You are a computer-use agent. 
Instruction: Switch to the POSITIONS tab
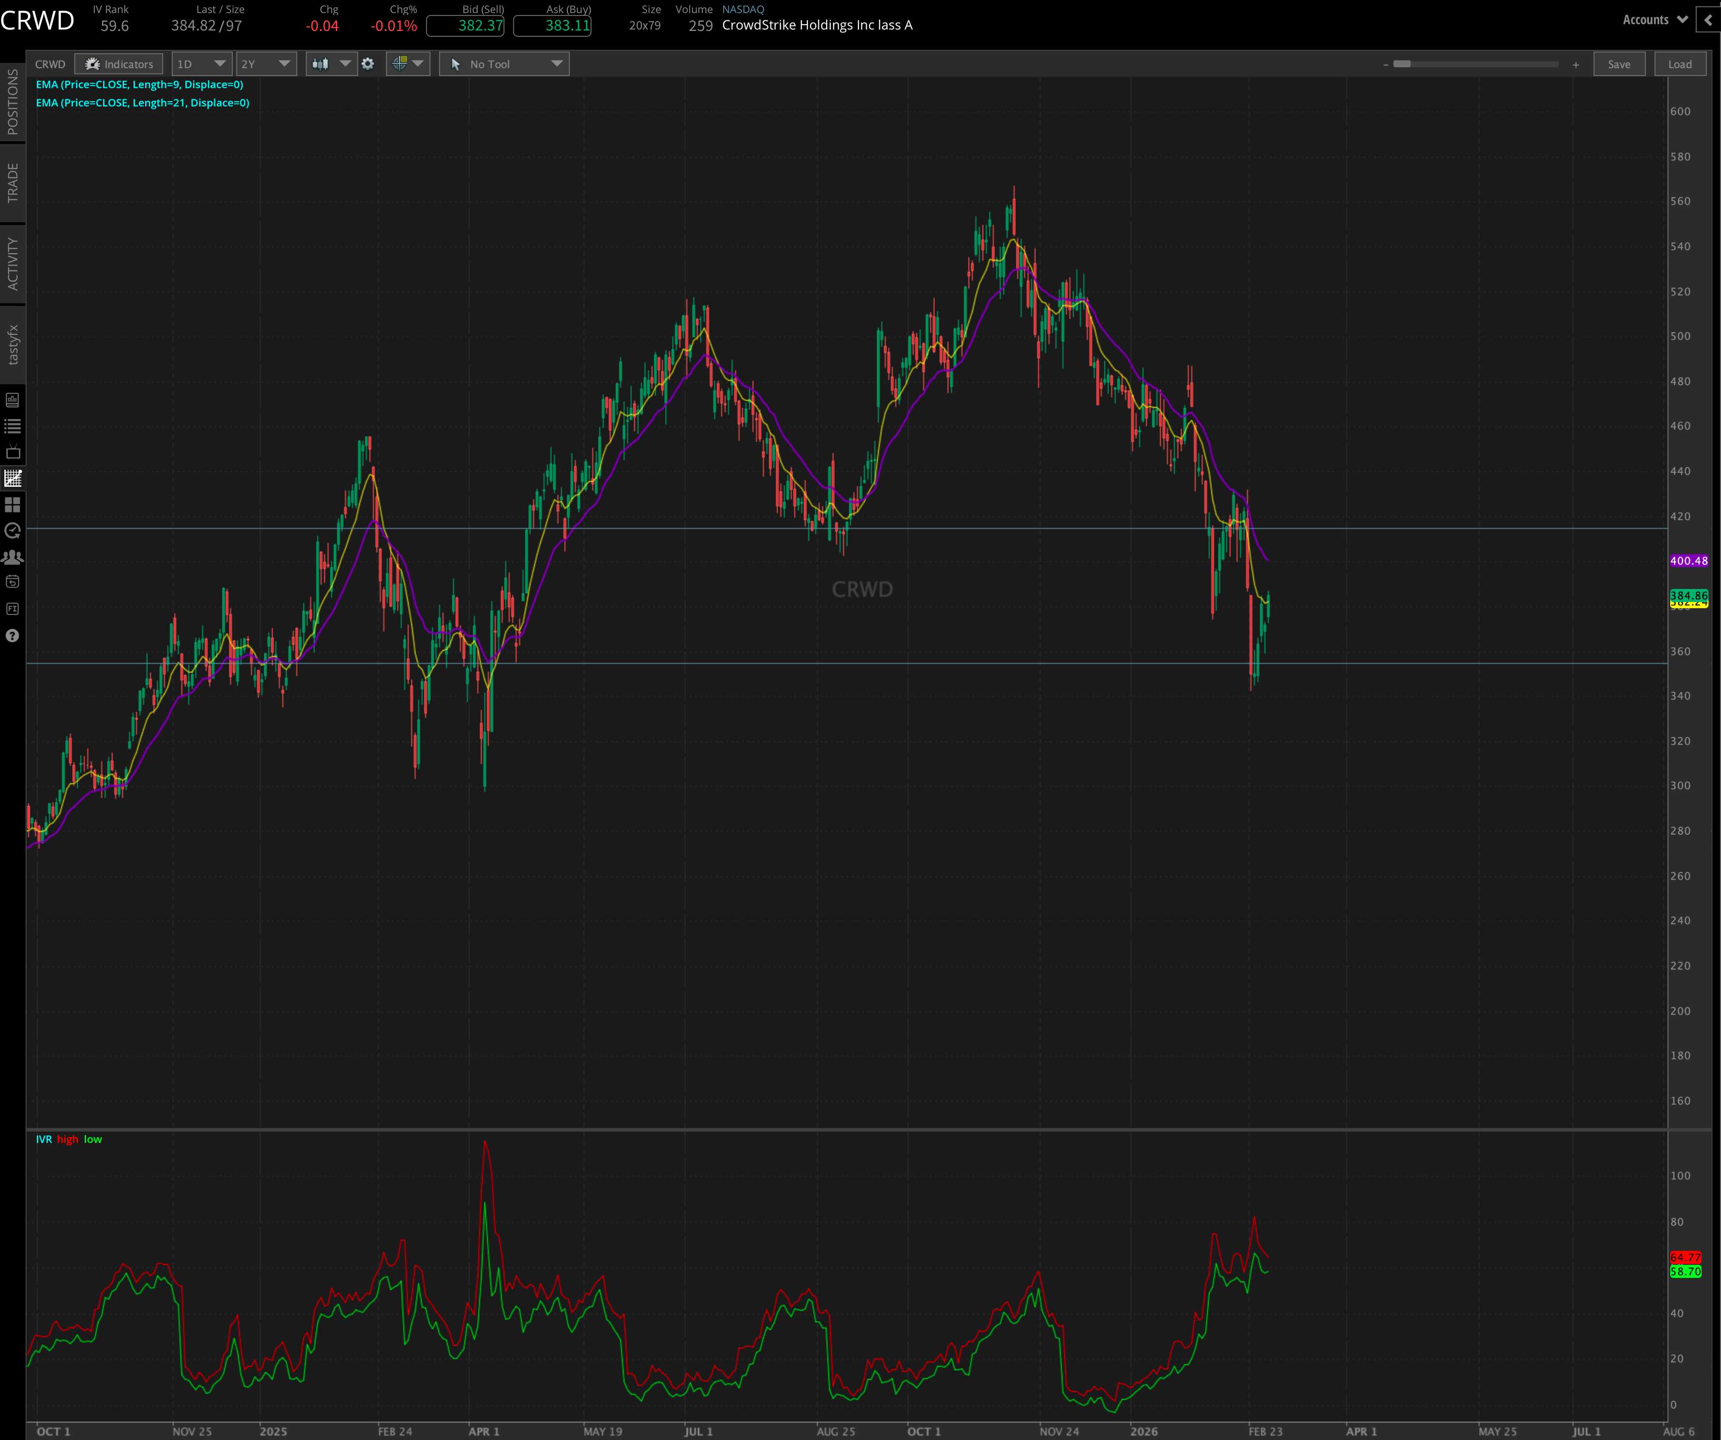coord(12,102)
